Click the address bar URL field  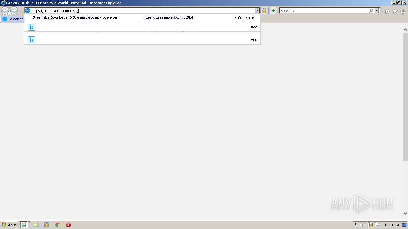click(x=142, y=10)
